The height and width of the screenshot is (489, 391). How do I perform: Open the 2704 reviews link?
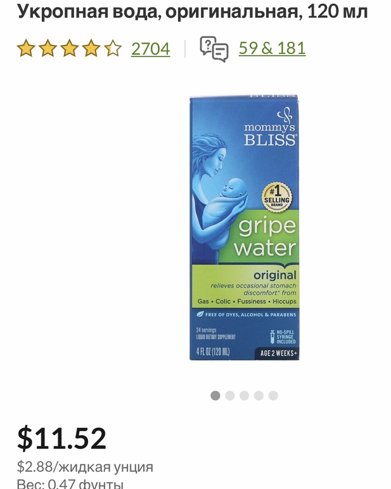151,49
